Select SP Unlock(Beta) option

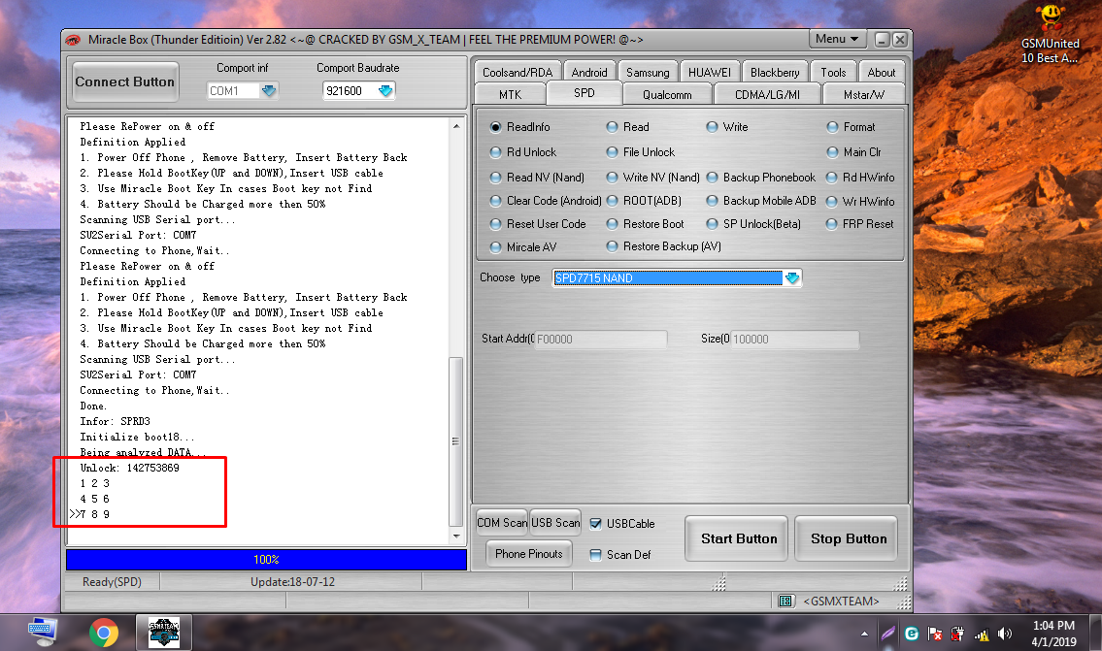click(712, 224)
